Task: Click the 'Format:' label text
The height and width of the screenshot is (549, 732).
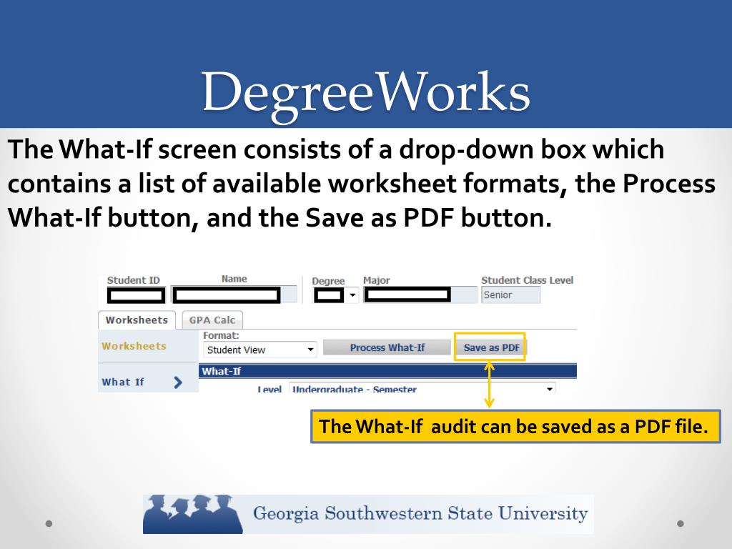Action: tap(221, 335)
